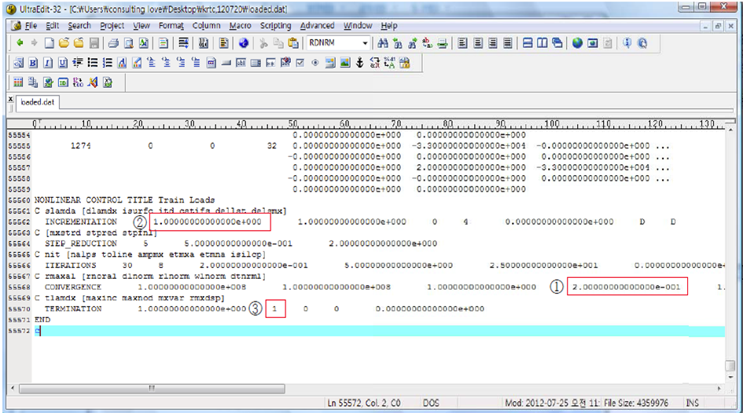Screen dimensions: 743x413
Task: Open the Column menu
Action: tap(206, 26)
